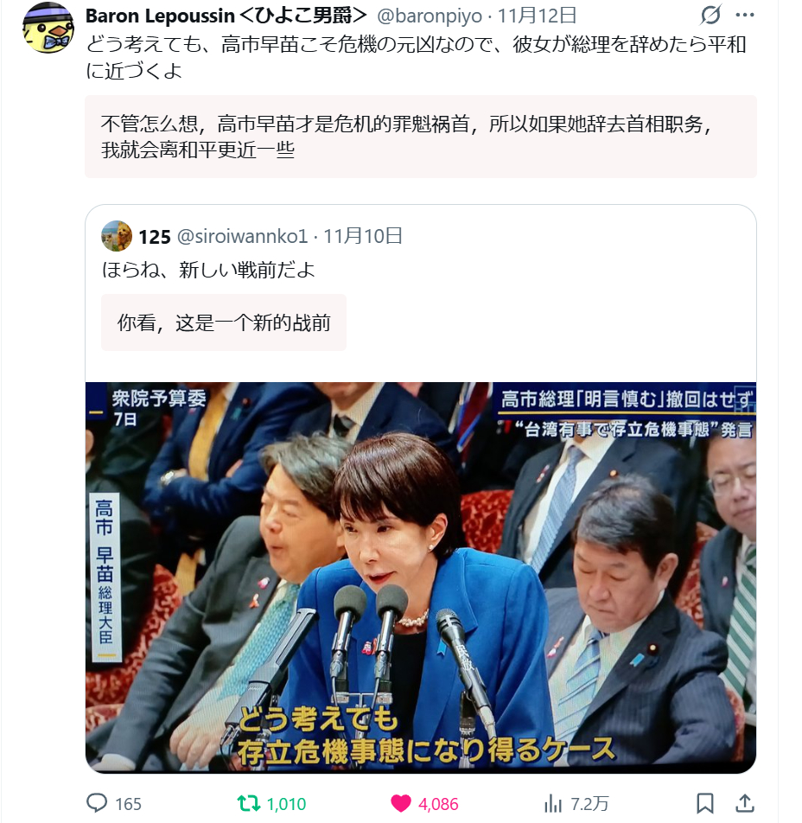This screenshot has height=823, width=802.
Task: Click the Grok slashed-circle icon
Action: tap(710, 15)
